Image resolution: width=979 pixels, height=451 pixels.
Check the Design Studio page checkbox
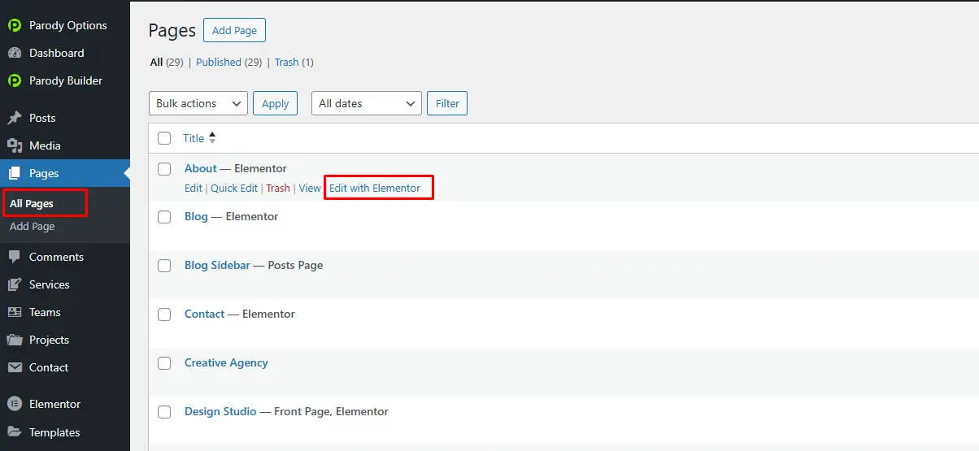(164, 412)
